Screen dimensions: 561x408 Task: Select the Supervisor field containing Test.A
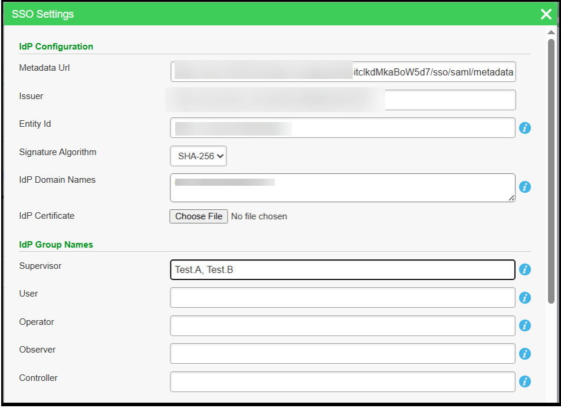(x=342, y=269)
